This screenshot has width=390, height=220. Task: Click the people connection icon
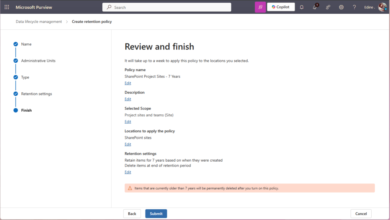pyautogui.click(x=328, y=7)
